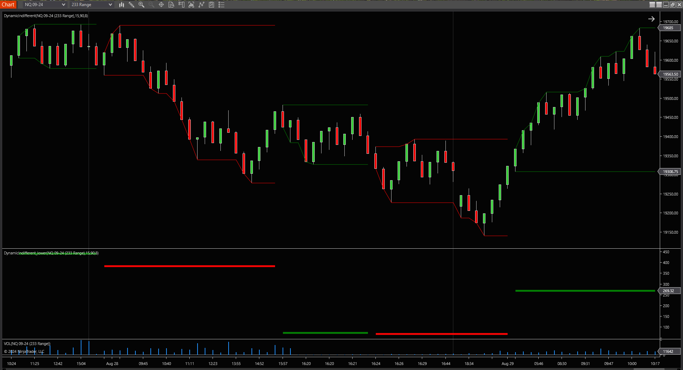Show the data box icon
The height and width of the screenshot is (370, 683).
coord(171,5)
